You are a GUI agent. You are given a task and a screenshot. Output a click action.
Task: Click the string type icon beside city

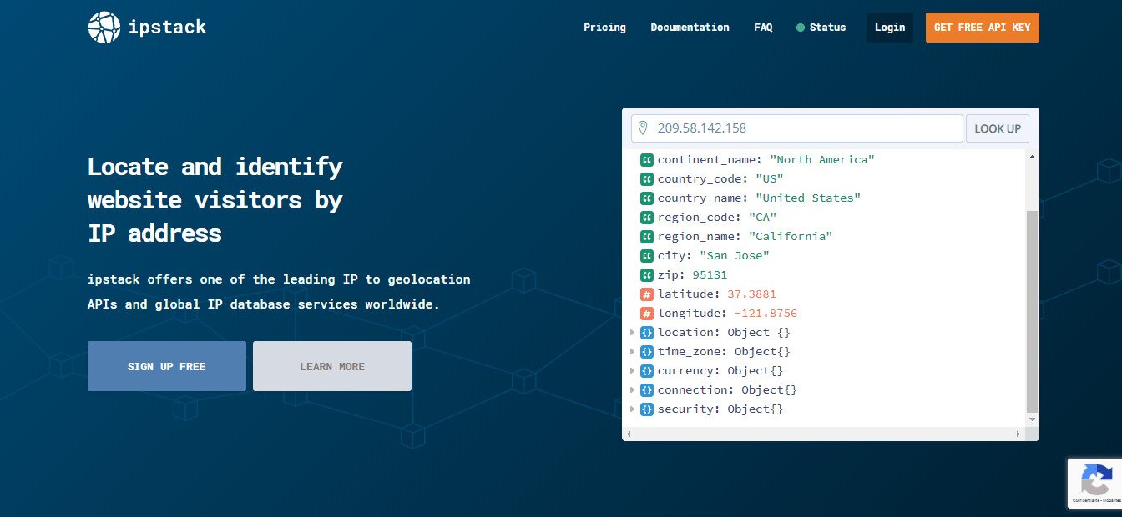(x=647, y=256)
